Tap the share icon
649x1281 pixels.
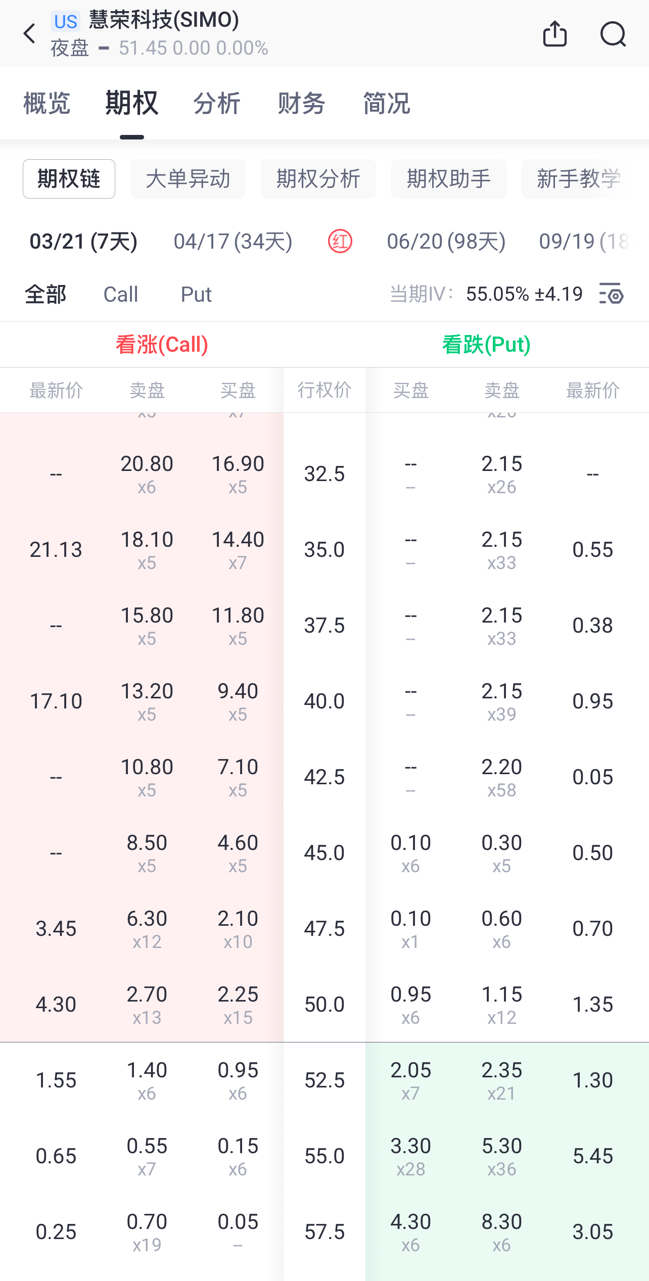point(554,34)
